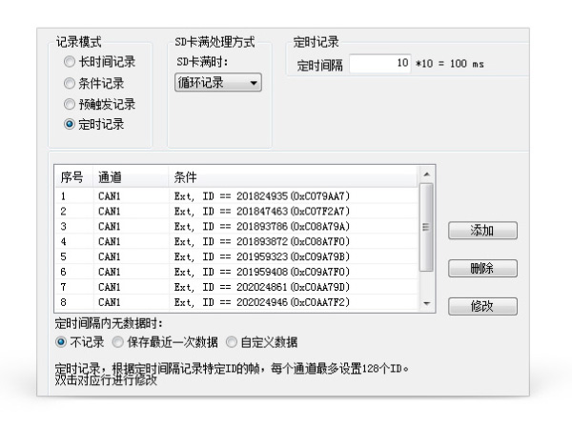Select row 1 with ID 201824935
The width and height of the screenshot is (572, 428).
point(238,195)
